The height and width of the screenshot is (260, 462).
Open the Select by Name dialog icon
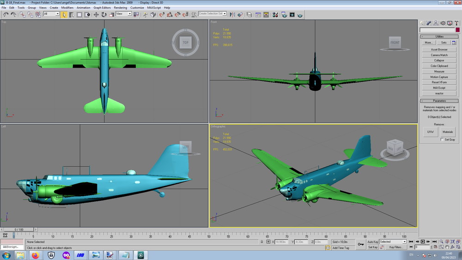point(72,14)
